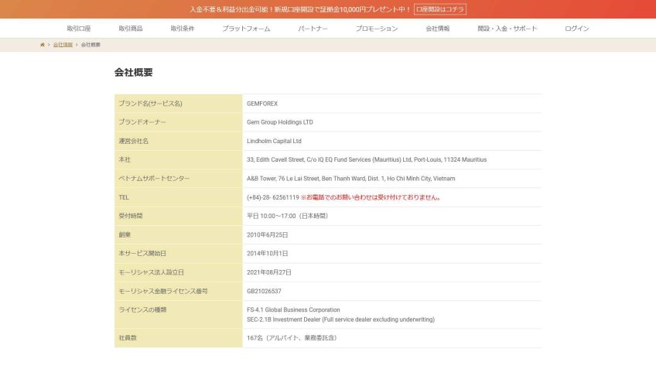Click the Gem Group Holdings LTD text
The height and width of the screenshot is (369, 656).
[279, 122]
